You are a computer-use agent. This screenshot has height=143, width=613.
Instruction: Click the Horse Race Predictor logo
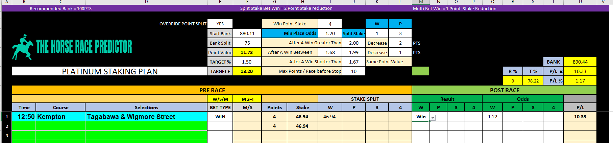click(x=72, y=47)
